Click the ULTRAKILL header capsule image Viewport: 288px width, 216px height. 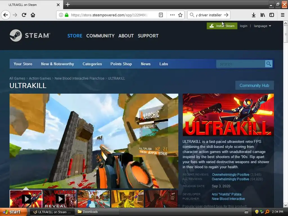click(228, 115)
